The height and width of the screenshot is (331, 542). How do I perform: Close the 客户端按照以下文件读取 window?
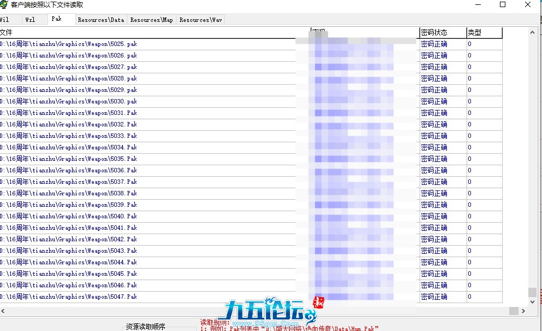point(528,4)
